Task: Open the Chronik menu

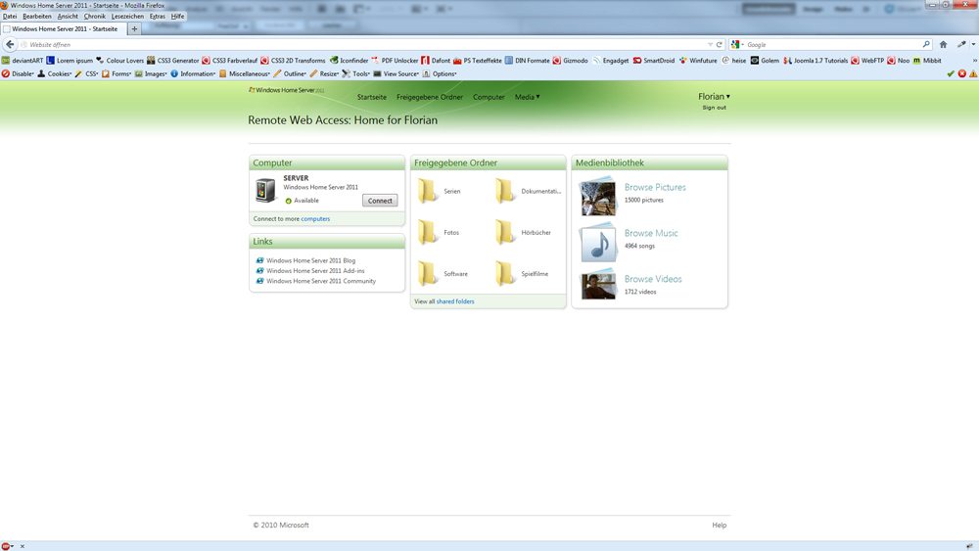Action: [94, 17]
